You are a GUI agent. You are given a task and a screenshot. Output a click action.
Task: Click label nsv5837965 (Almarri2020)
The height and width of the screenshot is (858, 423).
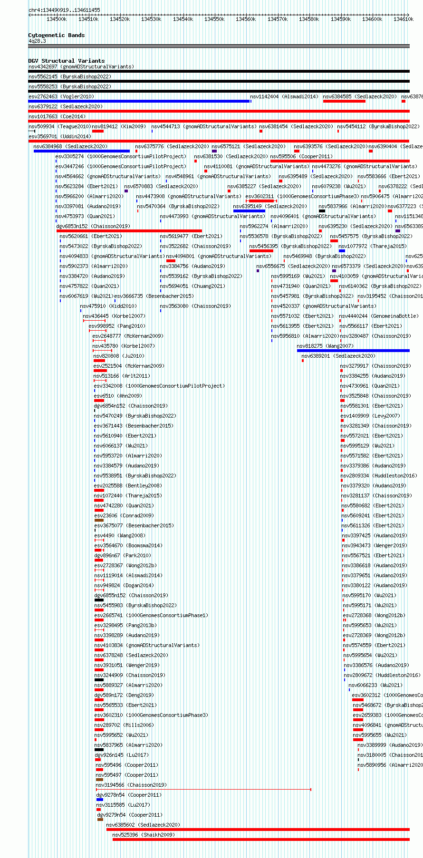coord(129,745)
